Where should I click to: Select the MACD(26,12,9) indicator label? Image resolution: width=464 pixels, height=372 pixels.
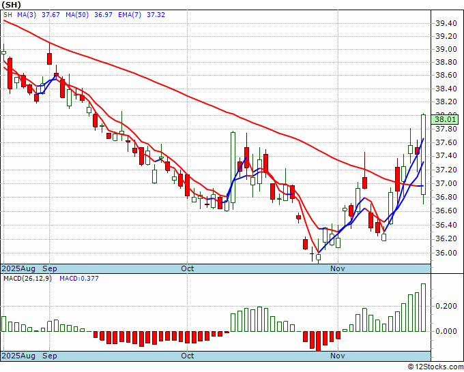coord(27,279)
